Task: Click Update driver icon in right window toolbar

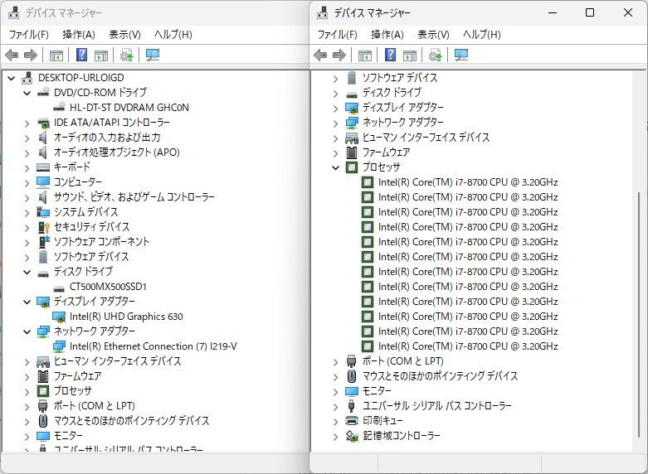Action: (x=435, y=55)
